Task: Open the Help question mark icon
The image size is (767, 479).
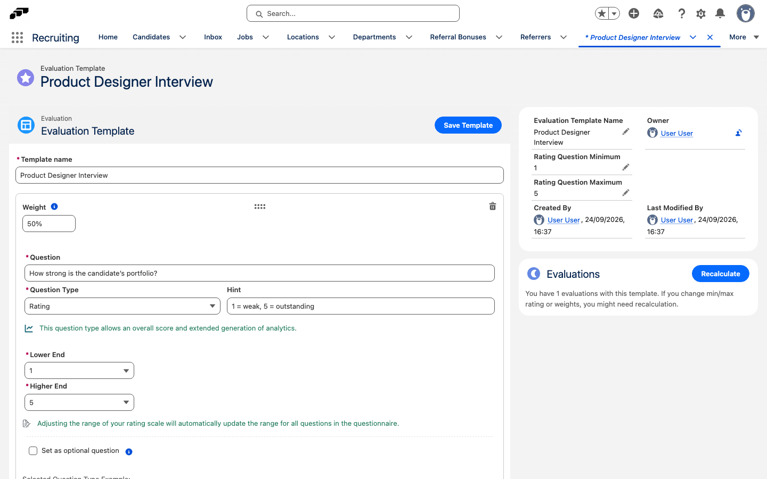Action: [681, 13]
